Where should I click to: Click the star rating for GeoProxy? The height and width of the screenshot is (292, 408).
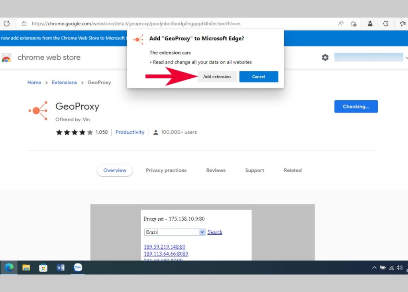pos(75,132)
